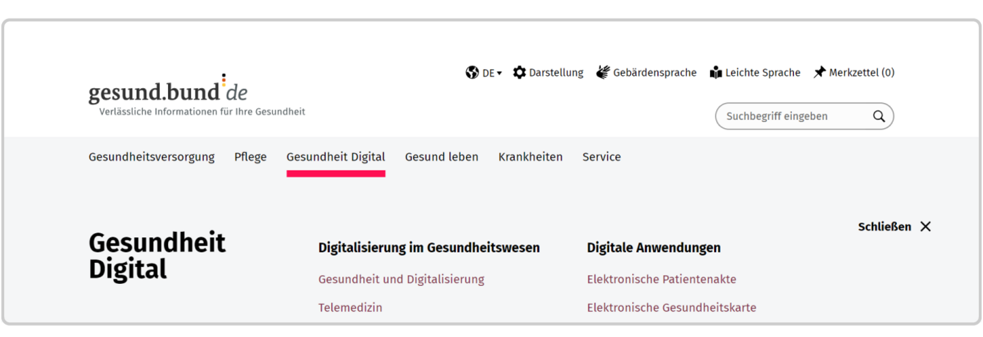Open Gesundheit und Digitalisierung link

pos(401,279)
